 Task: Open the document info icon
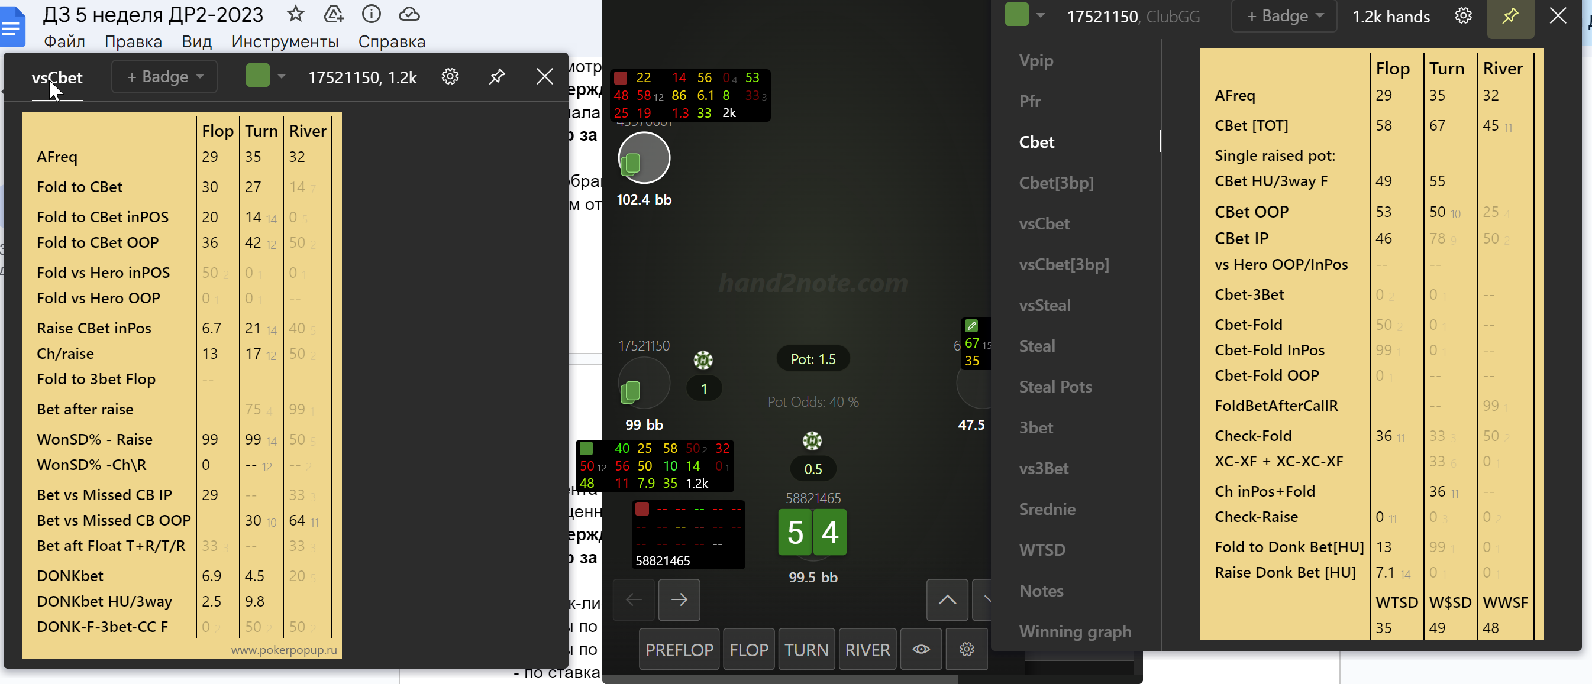[372, 14]
